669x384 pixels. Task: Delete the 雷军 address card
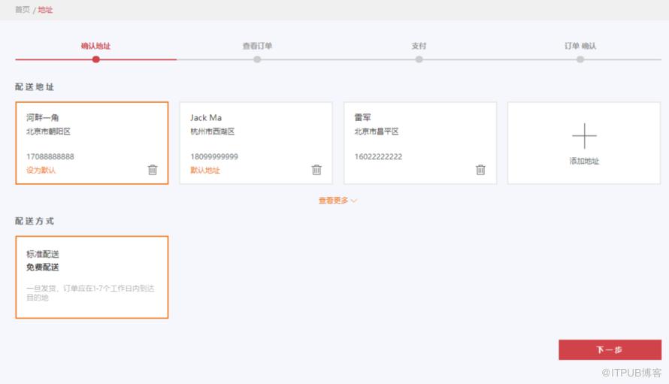pyautogui.click(x=480, y=170)
